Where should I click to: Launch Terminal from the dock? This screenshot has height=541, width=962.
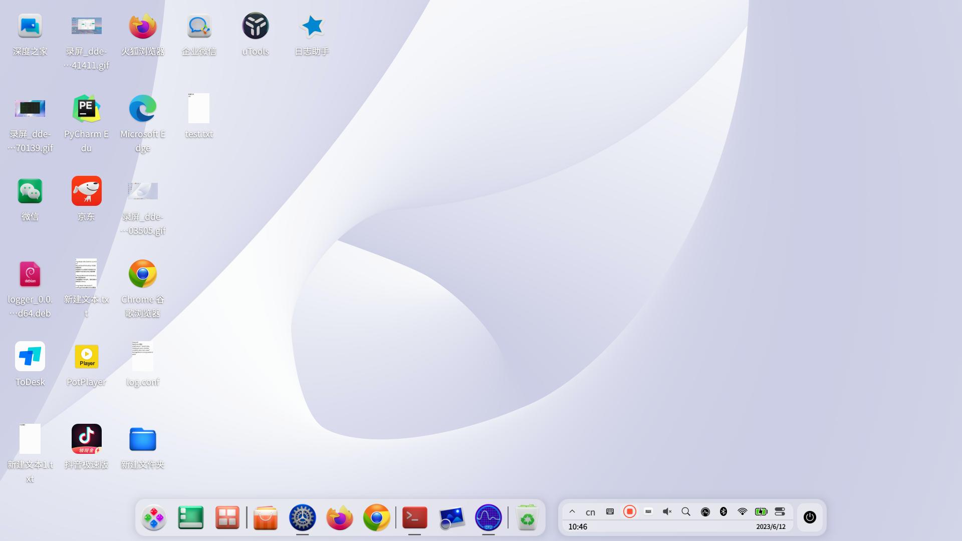[x=414, y=517]
